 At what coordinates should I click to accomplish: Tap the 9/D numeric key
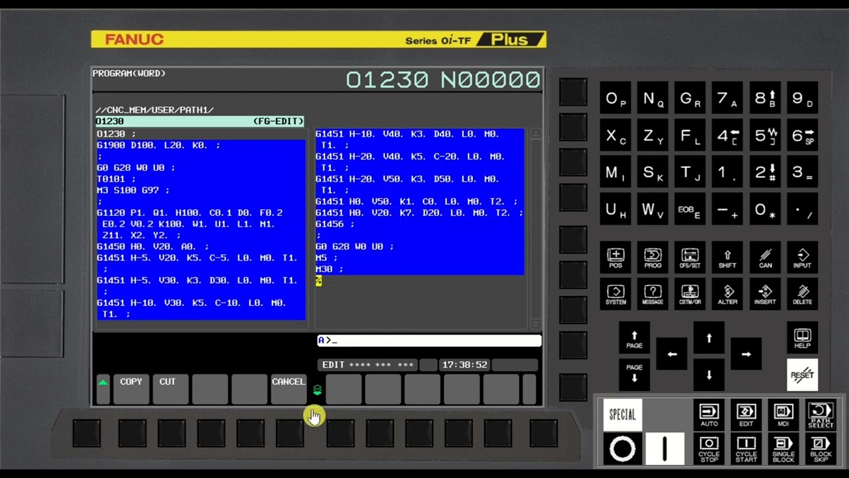[x=802, y=99]
